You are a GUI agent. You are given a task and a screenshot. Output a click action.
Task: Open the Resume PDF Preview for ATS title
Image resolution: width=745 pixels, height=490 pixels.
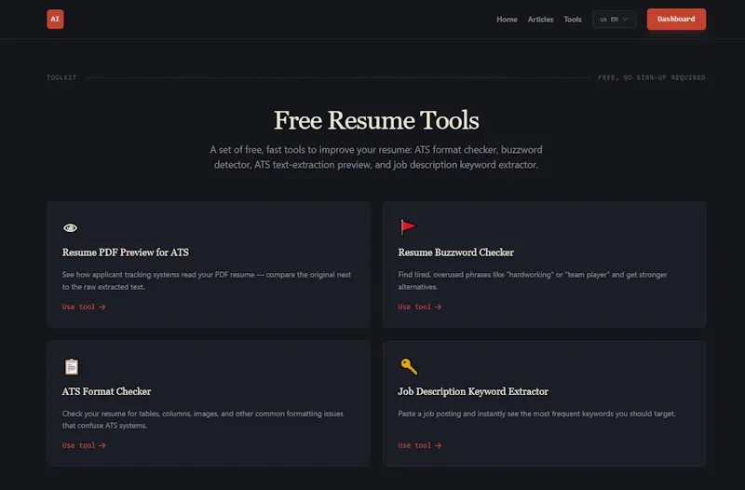point(126,252)
